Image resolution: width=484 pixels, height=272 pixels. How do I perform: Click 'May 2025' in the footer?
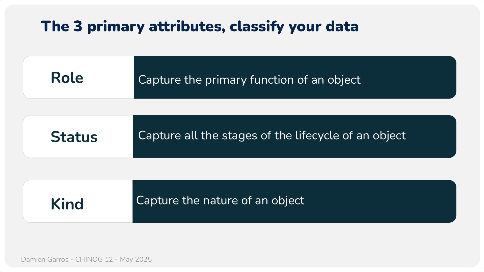click(x=136, y=259)
